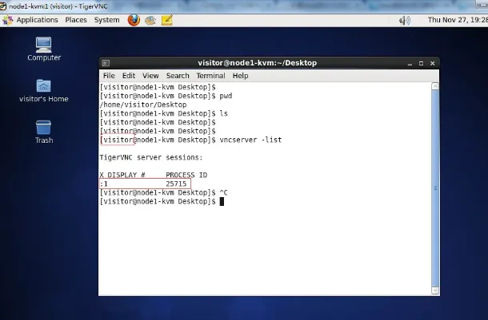Click the notes launcher in top panel

[166, 20]
